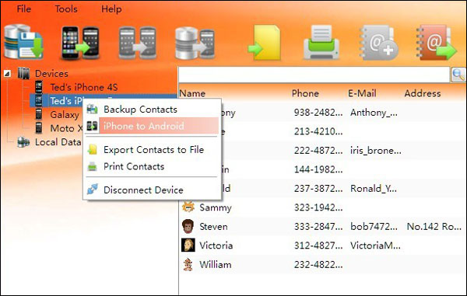Image resolution: width=467 pixels, height=296 pixels.
Task: Click the Backup Contacts toolbar icon
Action: pos(24,42)
